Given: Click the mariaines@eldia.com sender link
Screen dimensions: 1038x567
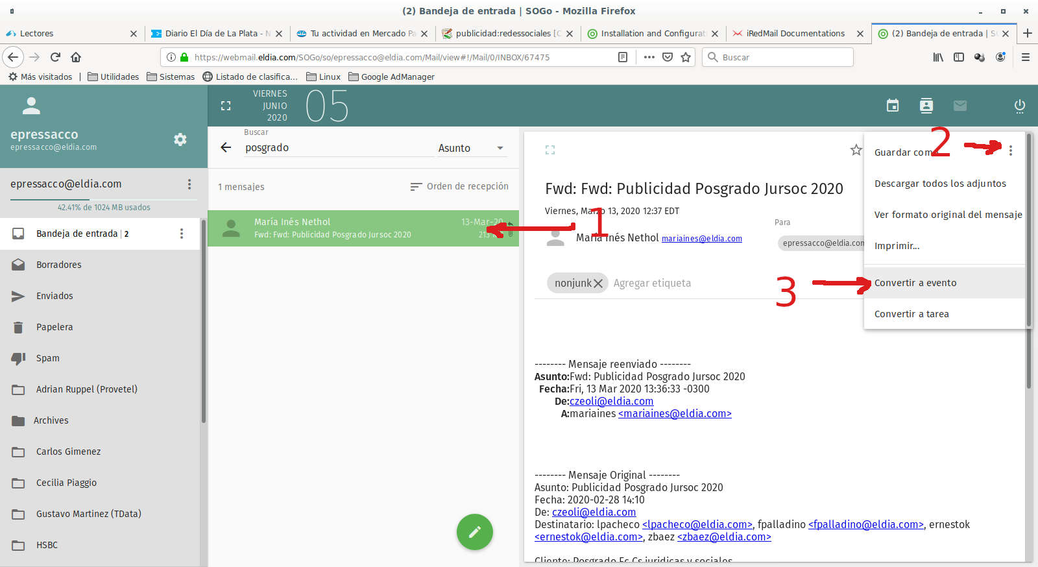Looking at the screenshot, I should click(x=701, y=239).
